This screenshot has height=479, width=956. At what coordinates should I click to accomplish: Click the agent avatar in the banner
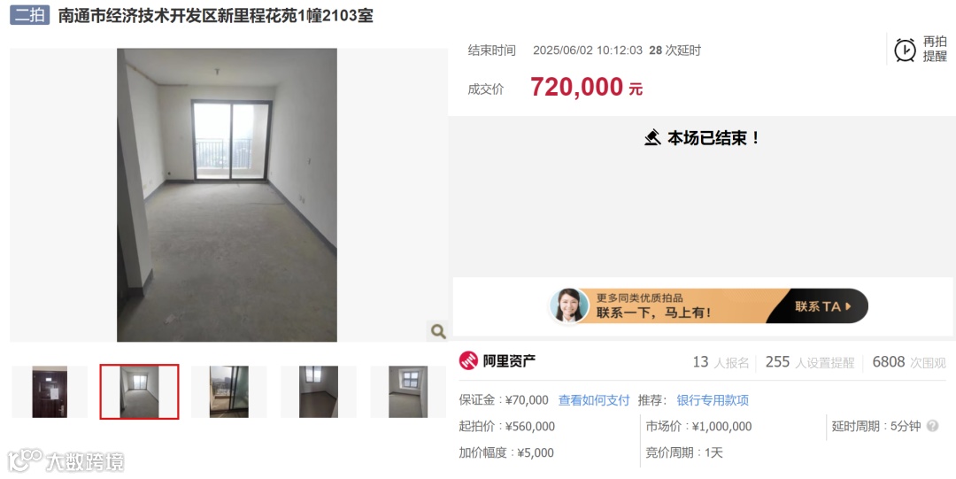[568, 305]
